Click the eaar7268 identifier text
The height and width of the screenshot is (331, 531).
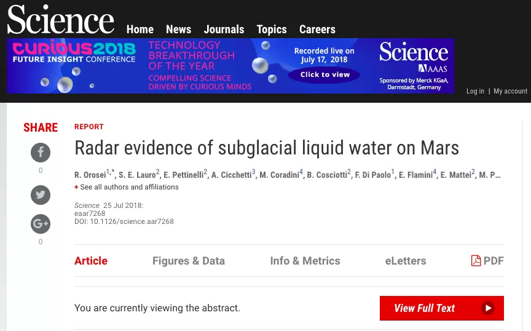click(x=90, y=213)
